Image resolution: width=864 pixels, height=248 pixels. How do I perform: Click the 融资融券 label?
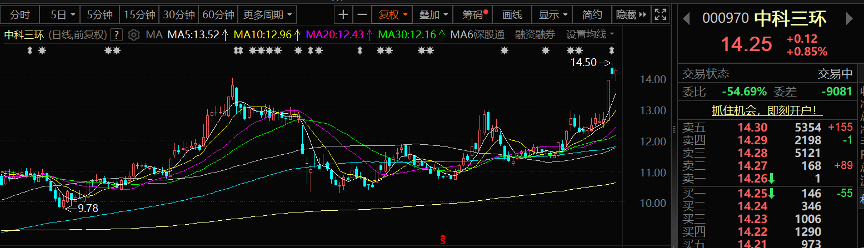(x=535, y=35)
